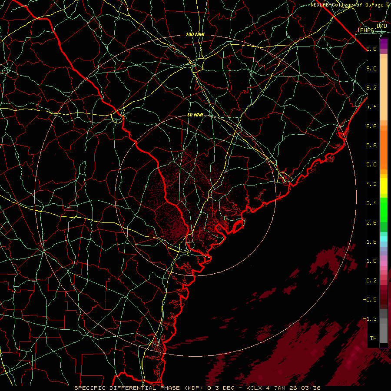Click the DKD product code label
Image resolution: width=391 pixels, height=391 pixels.
(382, 26)
